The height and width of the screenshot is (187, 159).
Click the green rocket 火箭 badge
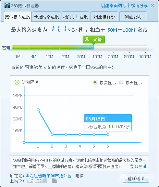click(94, 39)
